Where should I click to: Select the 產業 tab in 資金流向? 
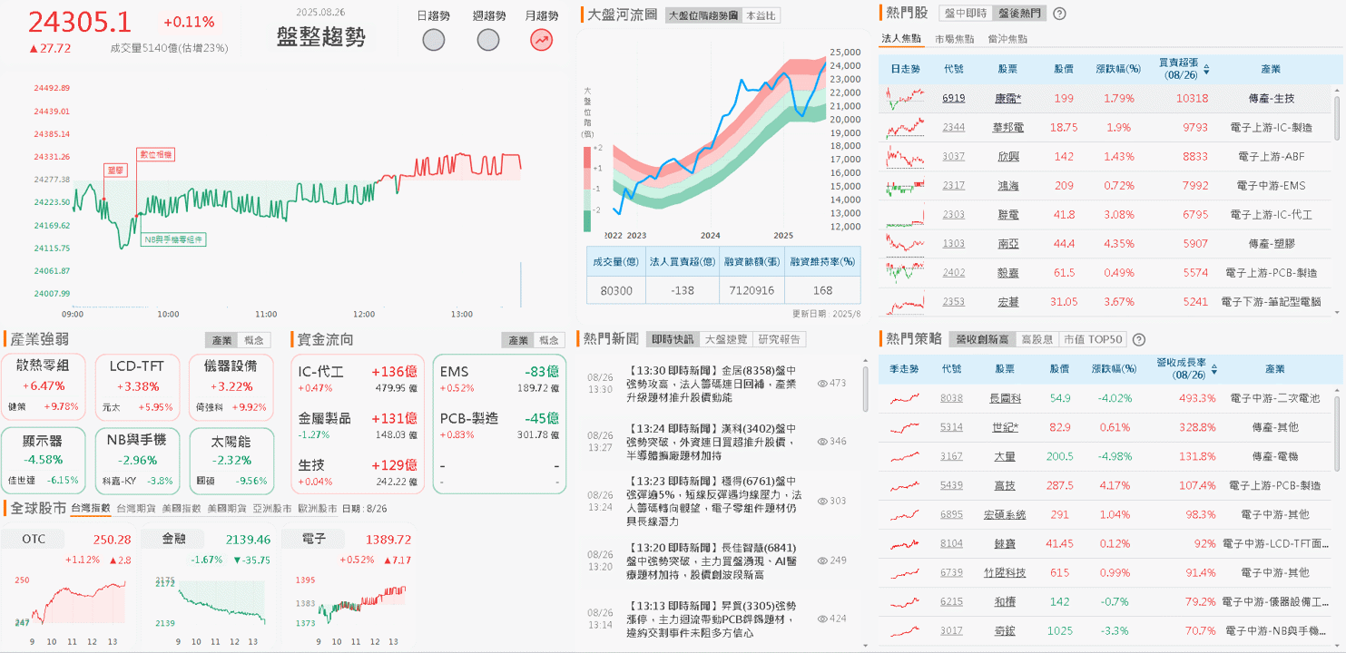518,340
